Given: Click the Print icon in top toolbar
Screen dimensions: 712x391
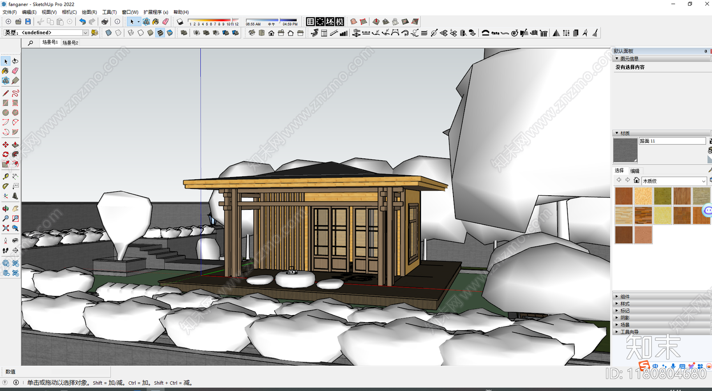Looking at the screenshot, I should click(105, 21).
